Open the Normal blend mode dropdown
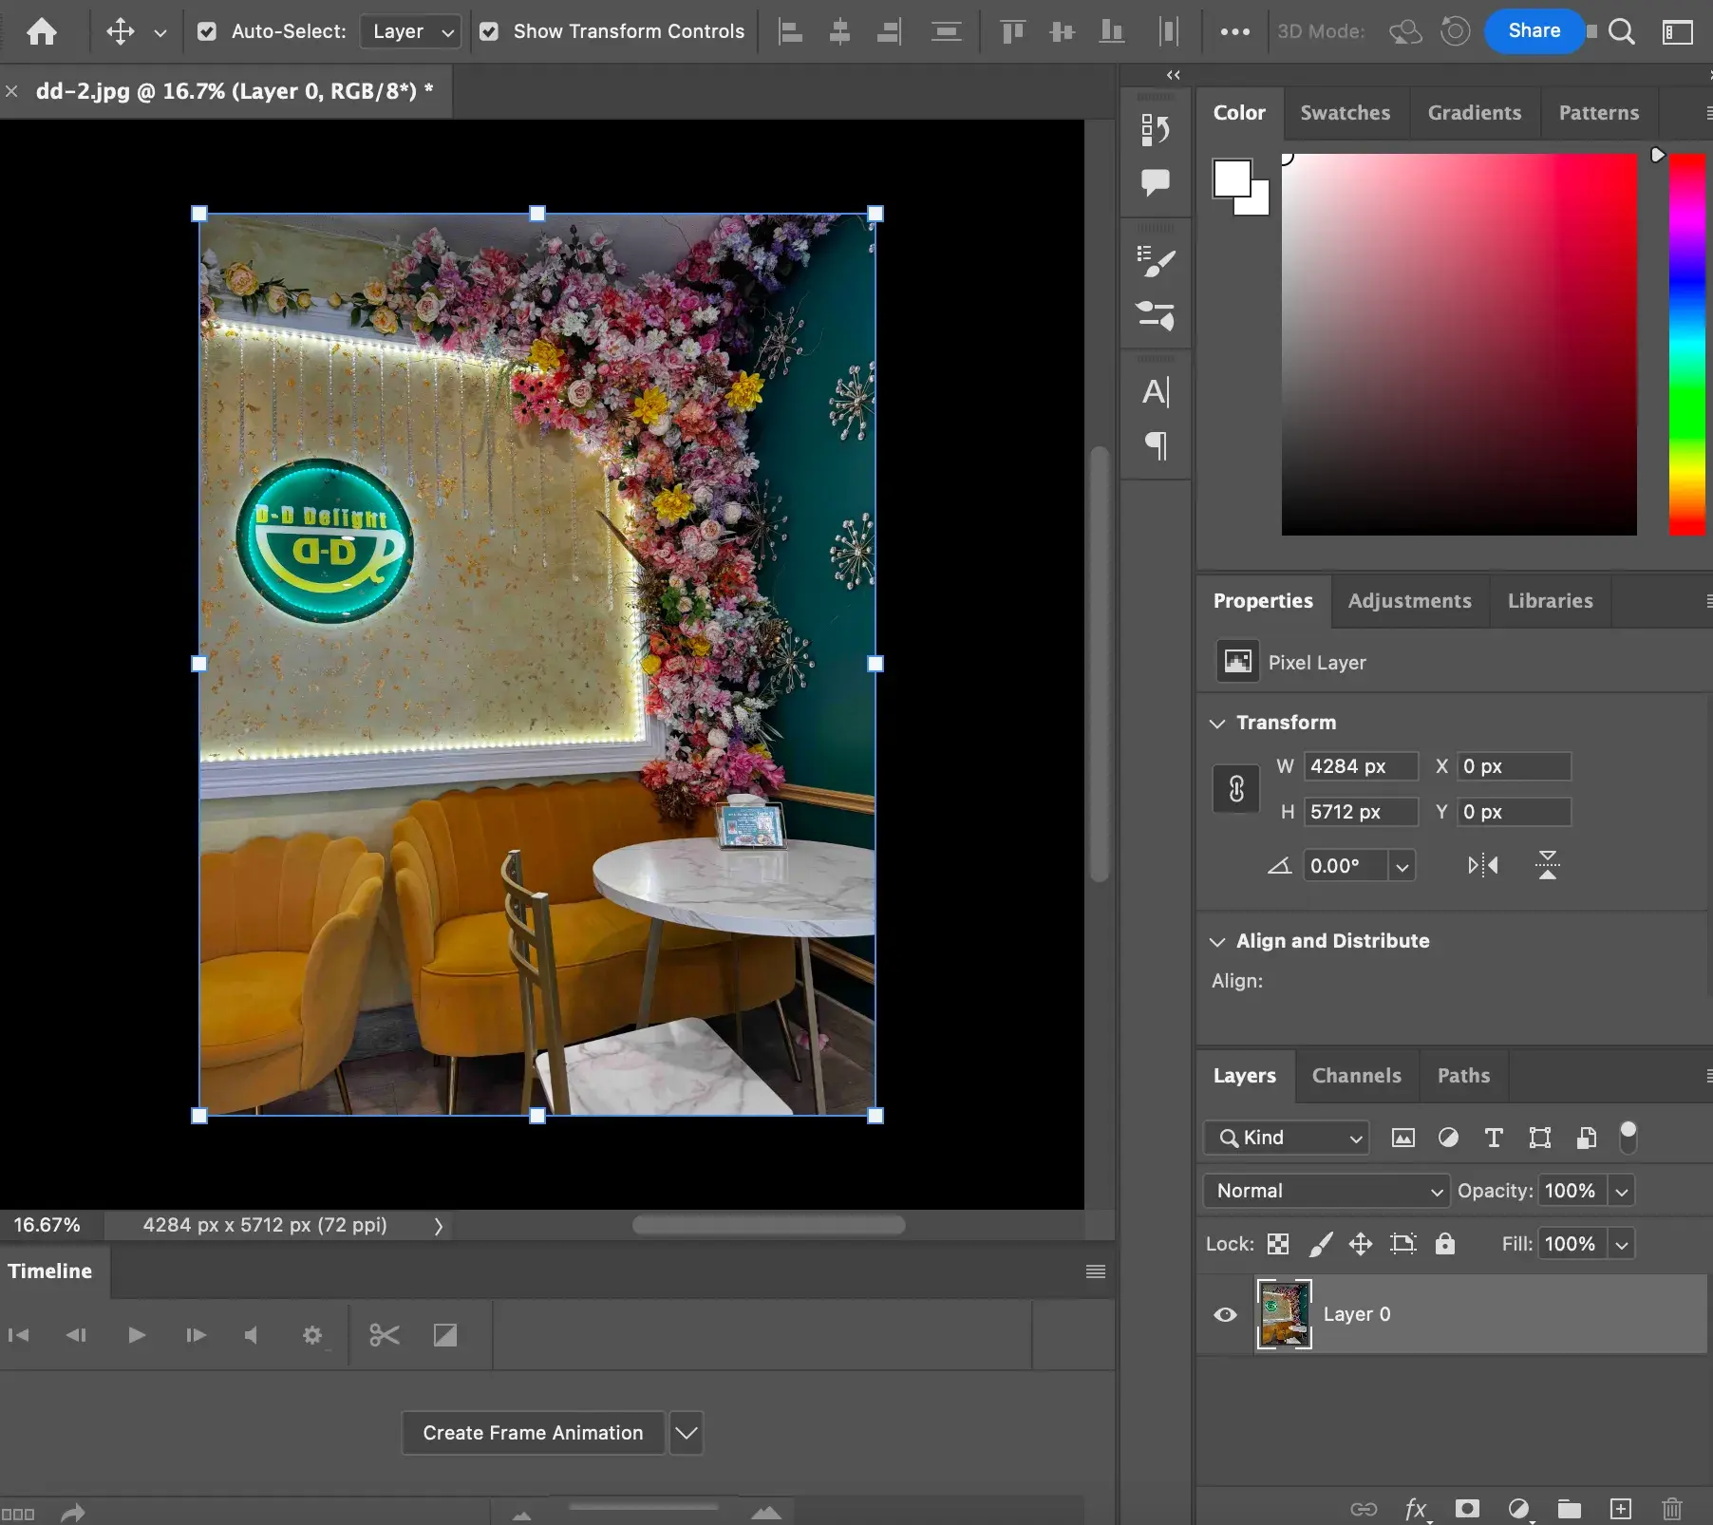 [1325, 1190]
